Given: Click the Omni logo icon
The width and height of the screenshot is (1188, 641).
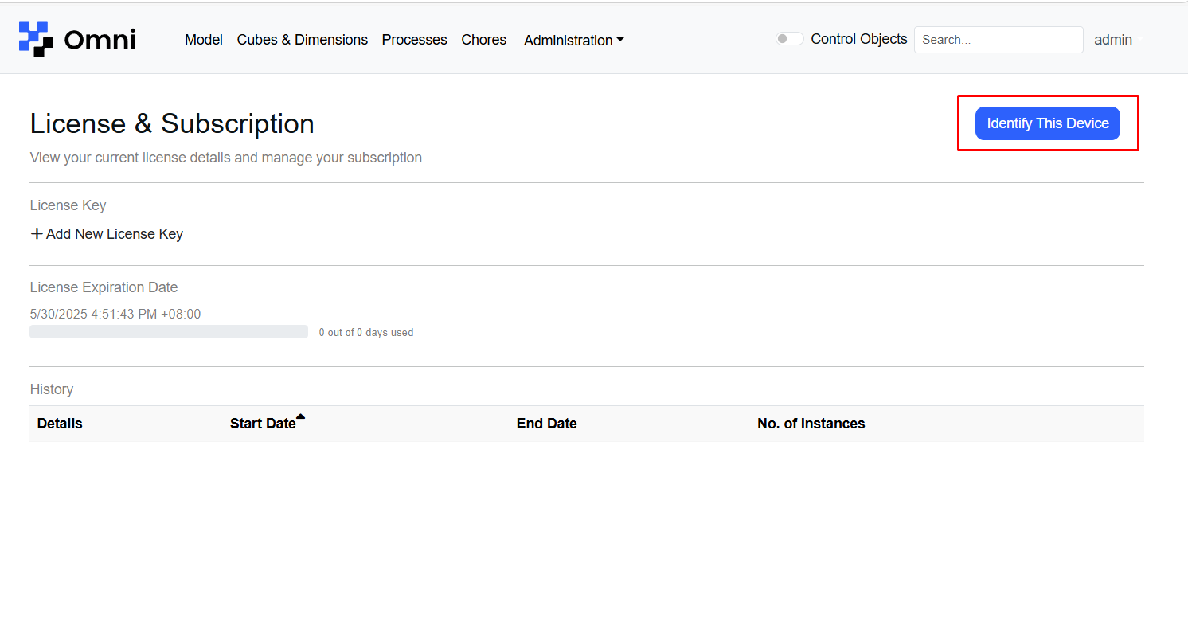Looking at the screenshot, I should click(36, 39).
